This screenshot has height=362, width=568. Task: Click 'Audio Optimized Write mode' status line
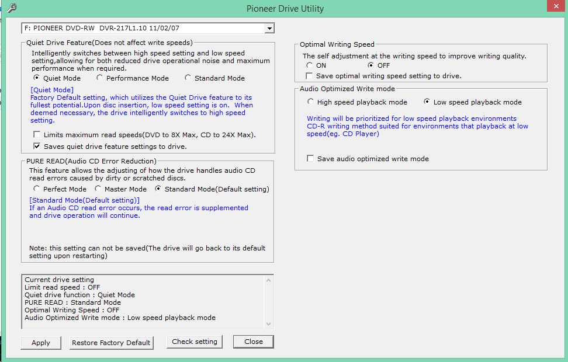pos(120,318)
